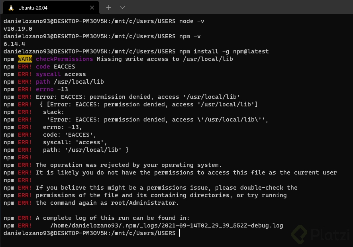Click the Tux penguin icon on the tab
The width and height of the screenshot is (353, 247).
[x=11, y=8]
